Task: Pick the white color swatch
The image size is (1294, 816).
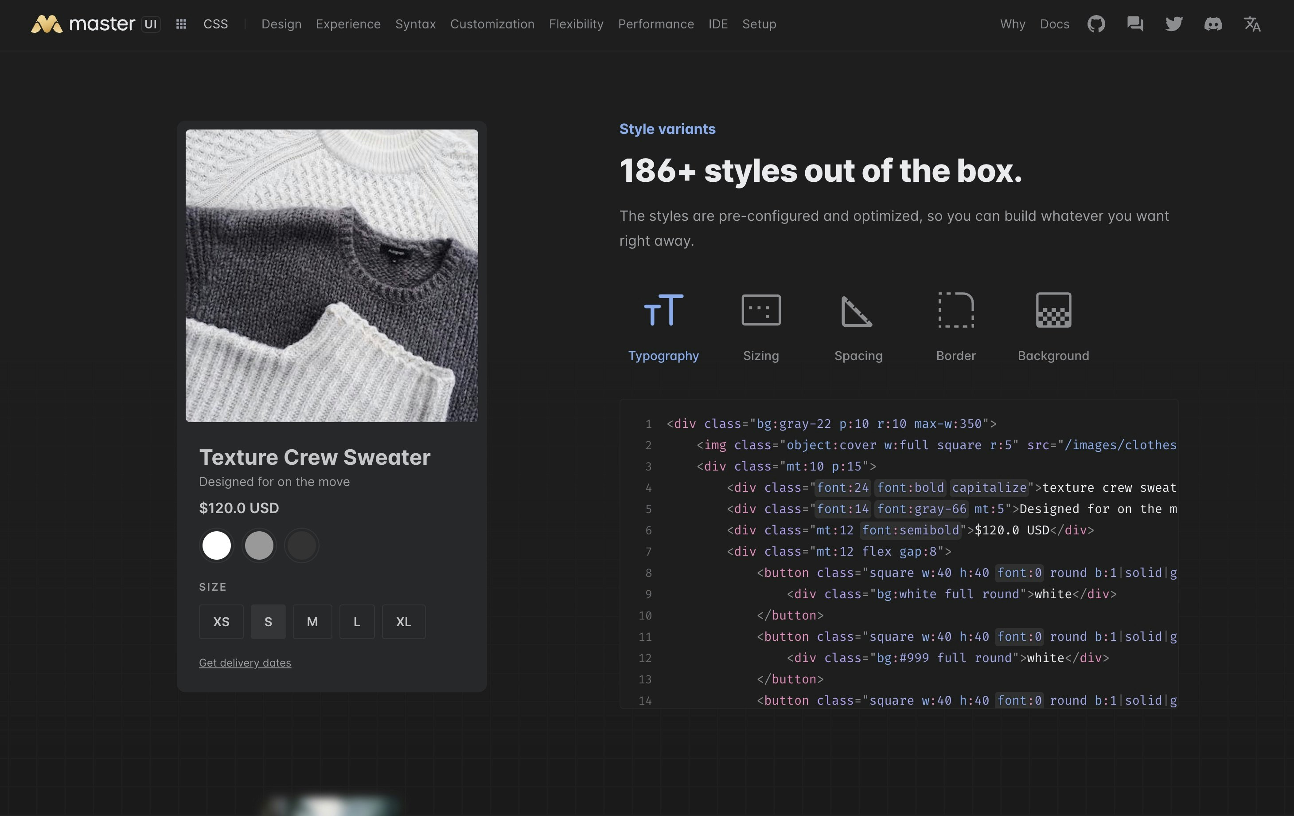Action: click(x=216, y=545)
